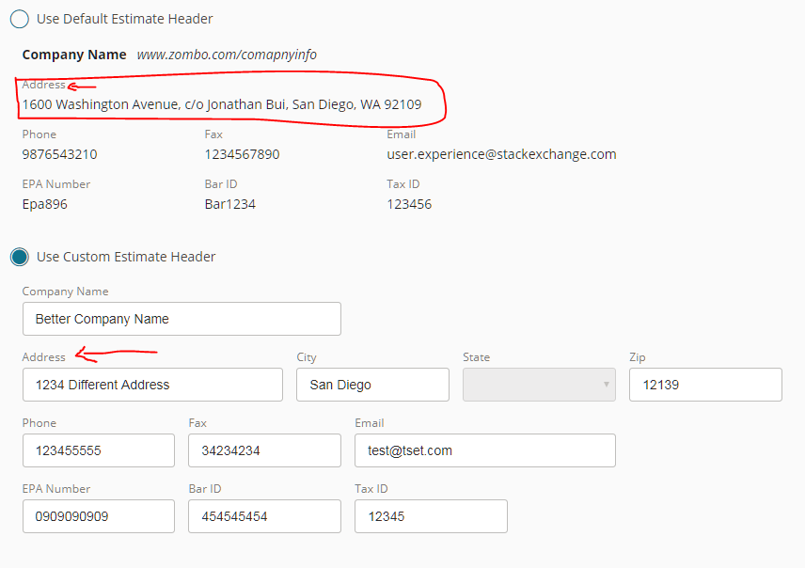Click the Zip field showing 12139
Image resolution: width=805 pixels, height=568 pixels.
coord(705,385)
